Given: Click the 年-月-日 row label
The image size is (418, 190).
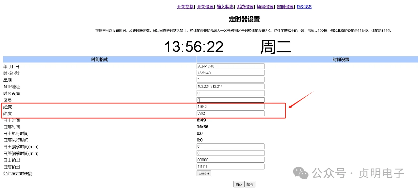Looking at the screenshot, I should click(x=11, y=66).
